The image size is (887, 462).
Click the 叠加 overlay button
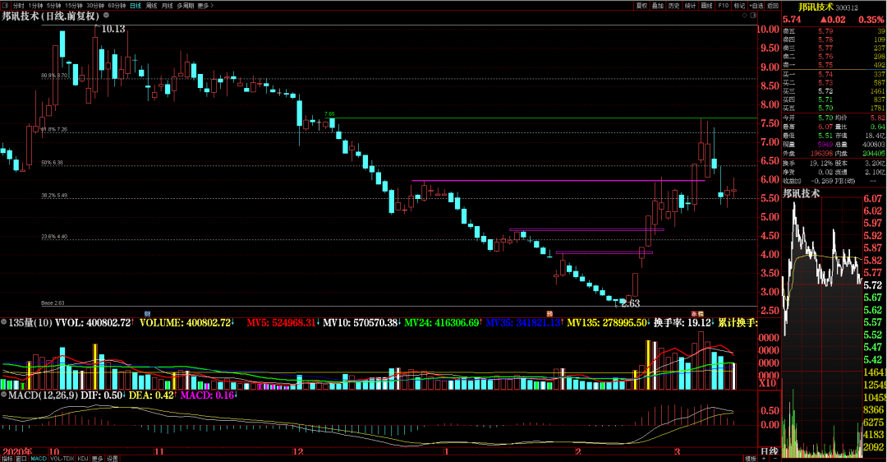pyautogui.click(x=657, y=5)
